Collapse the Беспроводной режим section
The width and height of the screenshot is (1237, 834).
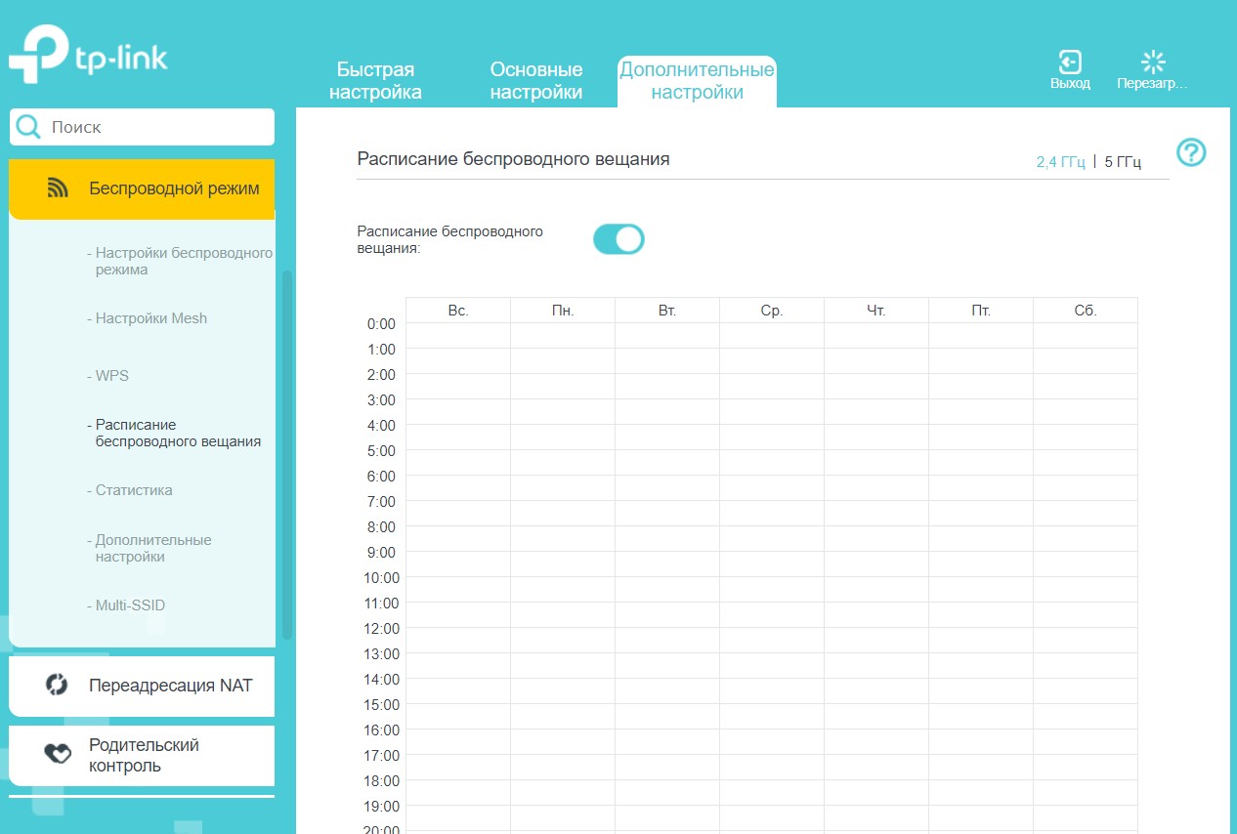click(x=174, y=188)
